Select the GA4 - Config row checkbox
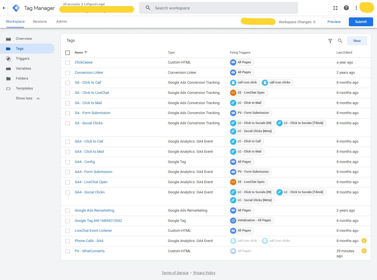 coord(68,162)
